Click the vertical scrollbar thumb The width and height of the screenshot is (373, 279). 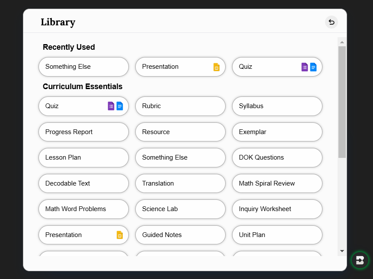click(x=342, y=102)
